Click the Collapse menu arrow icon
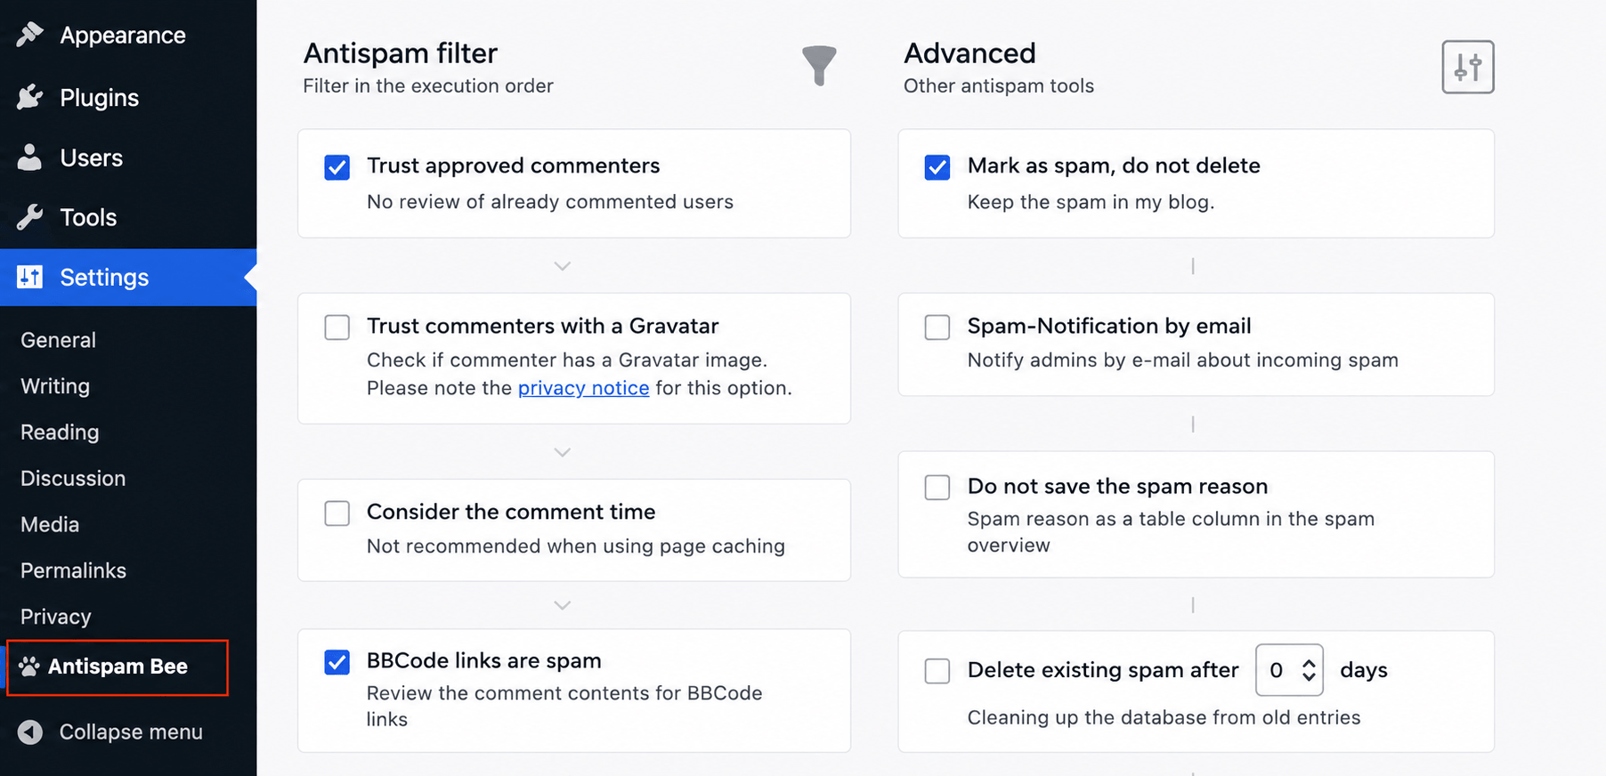1606x776 pixels. pyautogui.click(x=30, y=732)
